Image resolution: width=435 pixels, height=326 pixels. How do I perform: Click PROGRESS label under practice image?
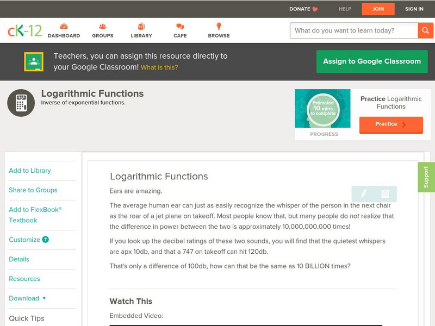324,134
